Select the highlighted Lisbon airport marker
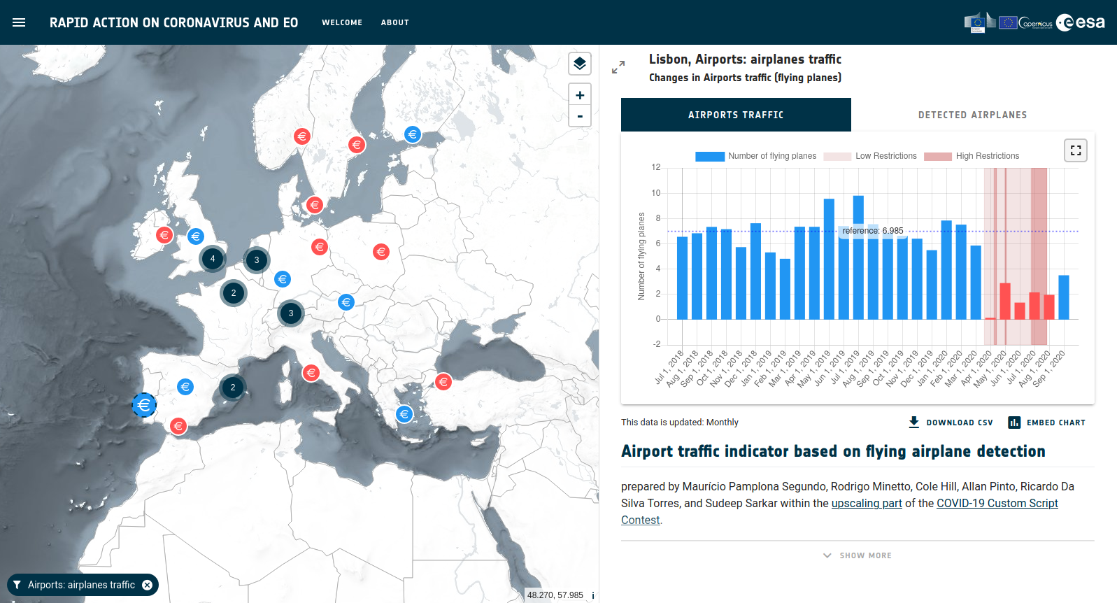1117x603 pixels. pyautogui.click(x=144, y=404)
